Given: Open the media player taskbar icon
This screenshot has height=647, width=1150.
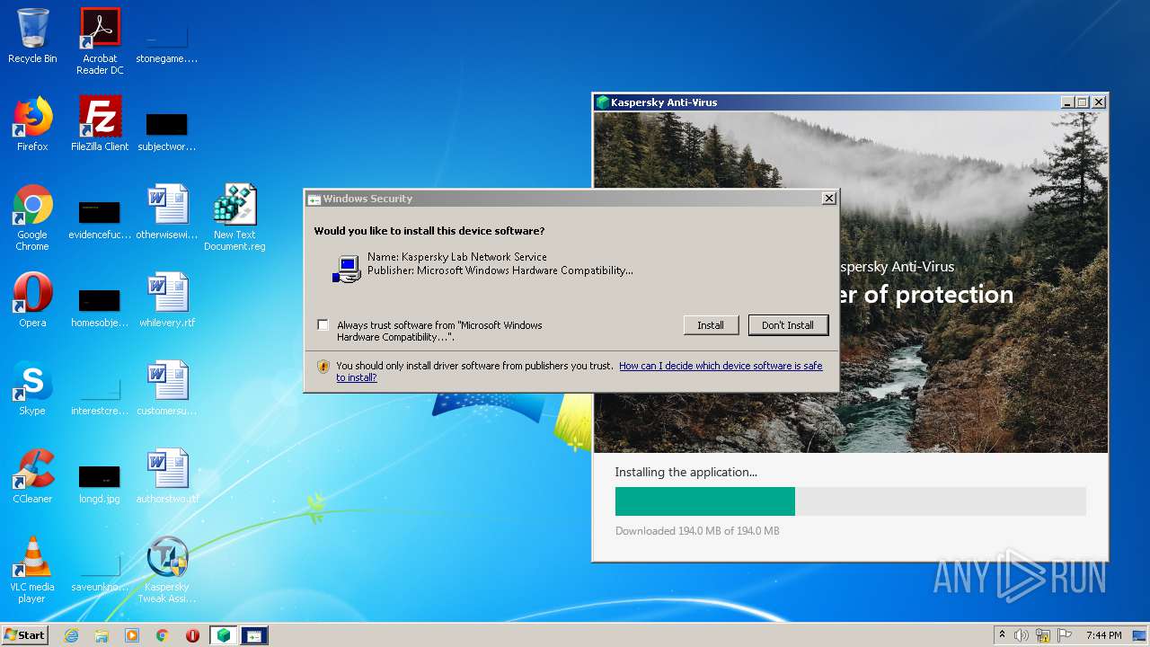Looking at the screenshot, I should point(132,635).
